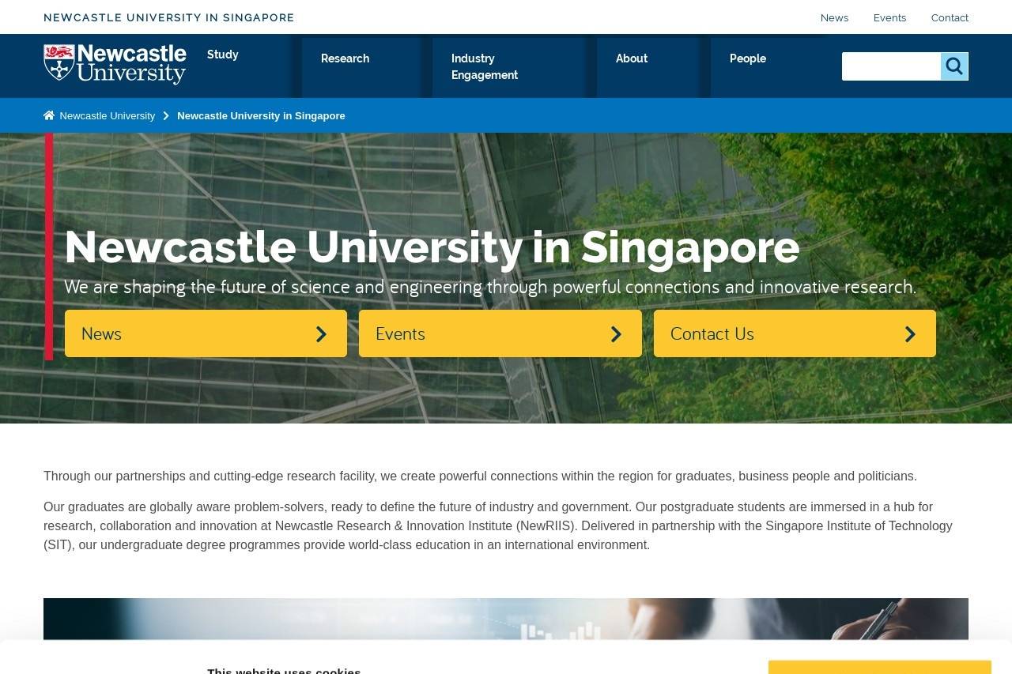Screen dimensions: 1012x674
Task: Click Newcastle University breadcrumb link
Action: click(108, 116)
